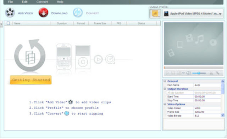Collapse the Video Options section

[165, 104]
